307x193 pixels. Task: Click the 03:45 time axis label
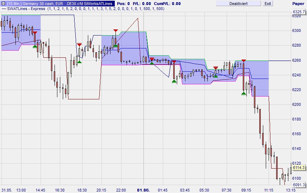(x=185, y=190)
